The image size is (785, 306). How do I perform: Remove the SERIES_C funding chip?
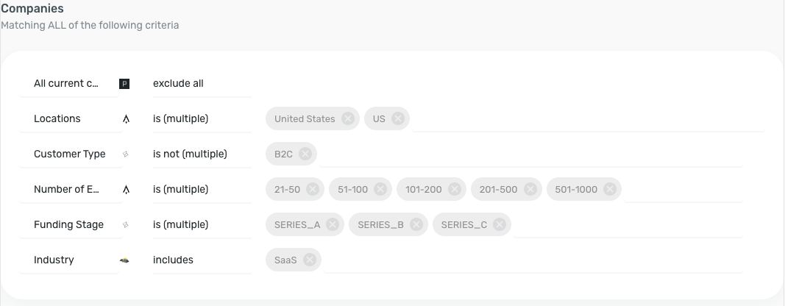(x=499, y=224)
